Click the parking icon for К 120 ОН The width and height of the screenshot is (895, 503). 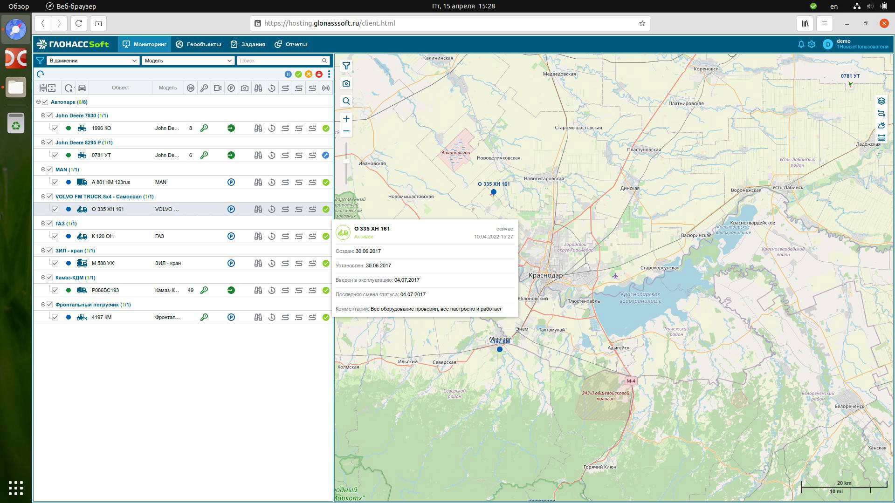click(x=231, y=236)
